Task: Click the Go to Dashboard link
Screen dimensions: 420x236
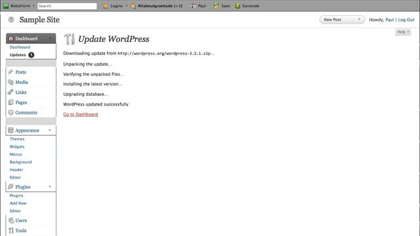Action: coord(81,114)
